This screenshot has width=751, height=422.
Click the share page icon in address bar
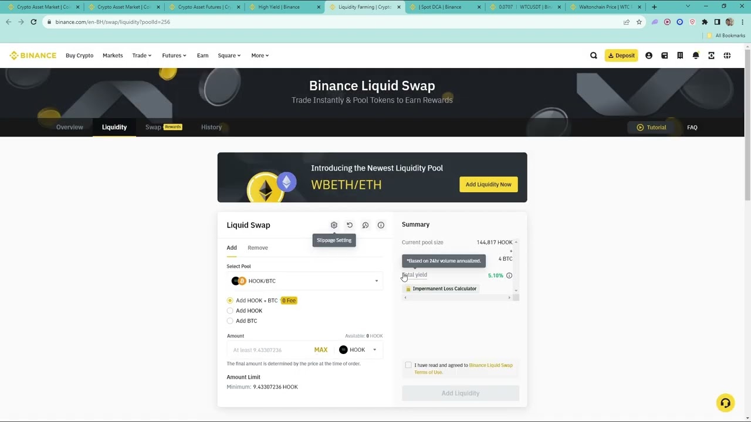627,22
